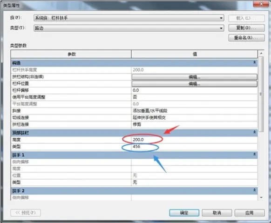
Task: Click the 确定 OK button
Action: [x=184, y=213]
